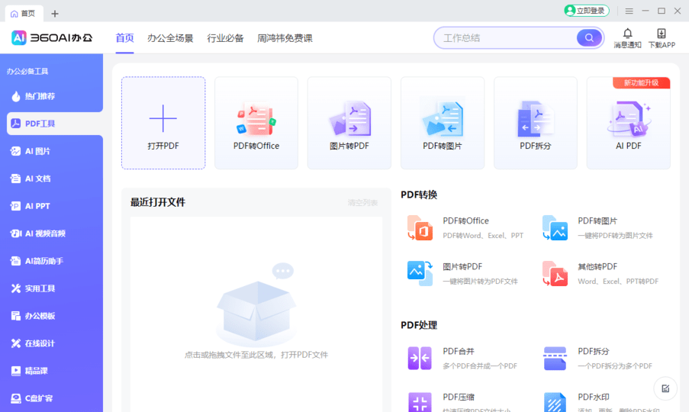Click into the 工作总结 search field

click(x=504, y=37)
